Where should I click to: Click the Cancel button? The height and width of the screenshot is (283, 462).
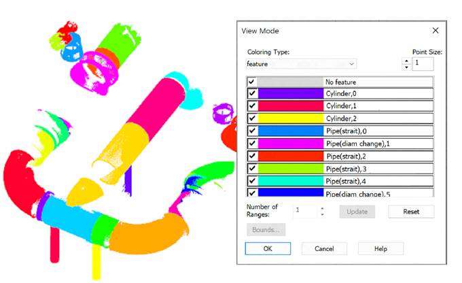click(x=324, y=248)
